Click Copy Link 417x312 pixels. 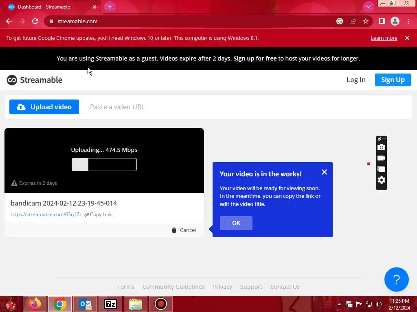98,214
